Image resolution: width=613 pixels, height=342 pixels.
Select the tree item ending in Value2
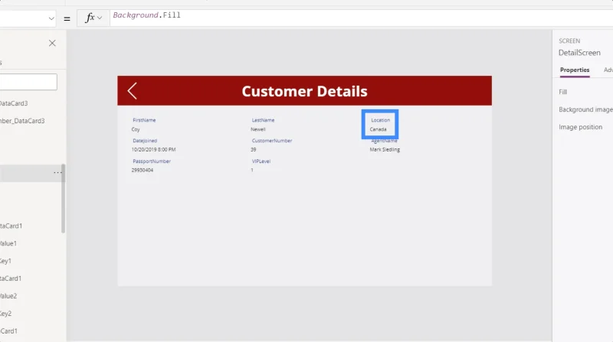8,296
